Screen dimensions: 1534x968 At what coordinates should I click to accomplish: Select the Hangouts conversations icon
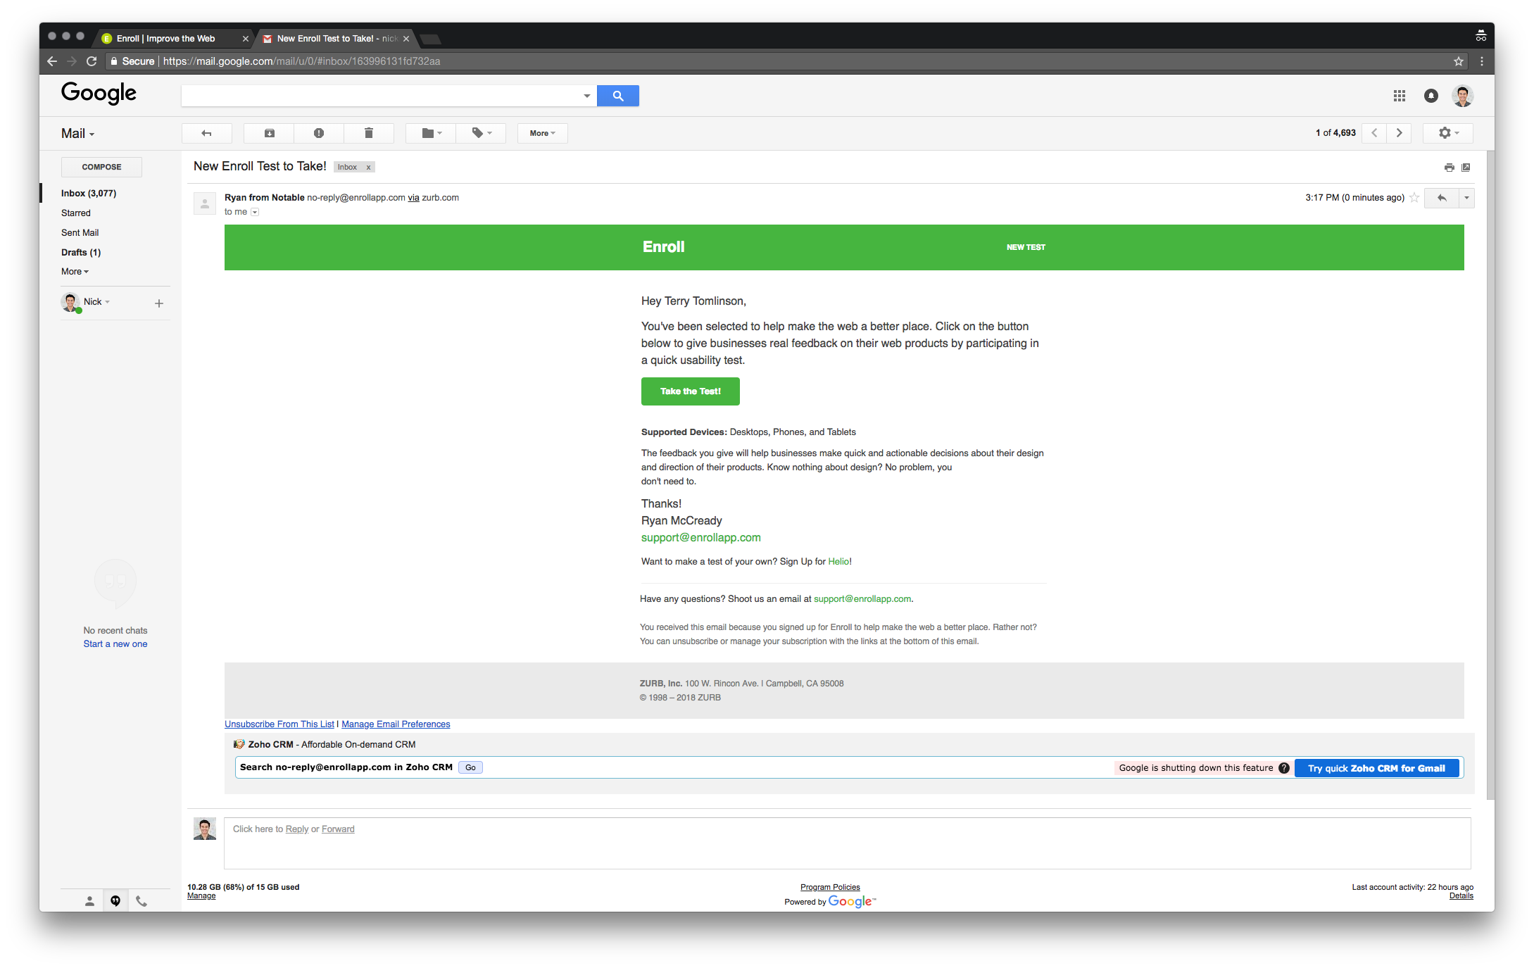(x=115, y=901)
